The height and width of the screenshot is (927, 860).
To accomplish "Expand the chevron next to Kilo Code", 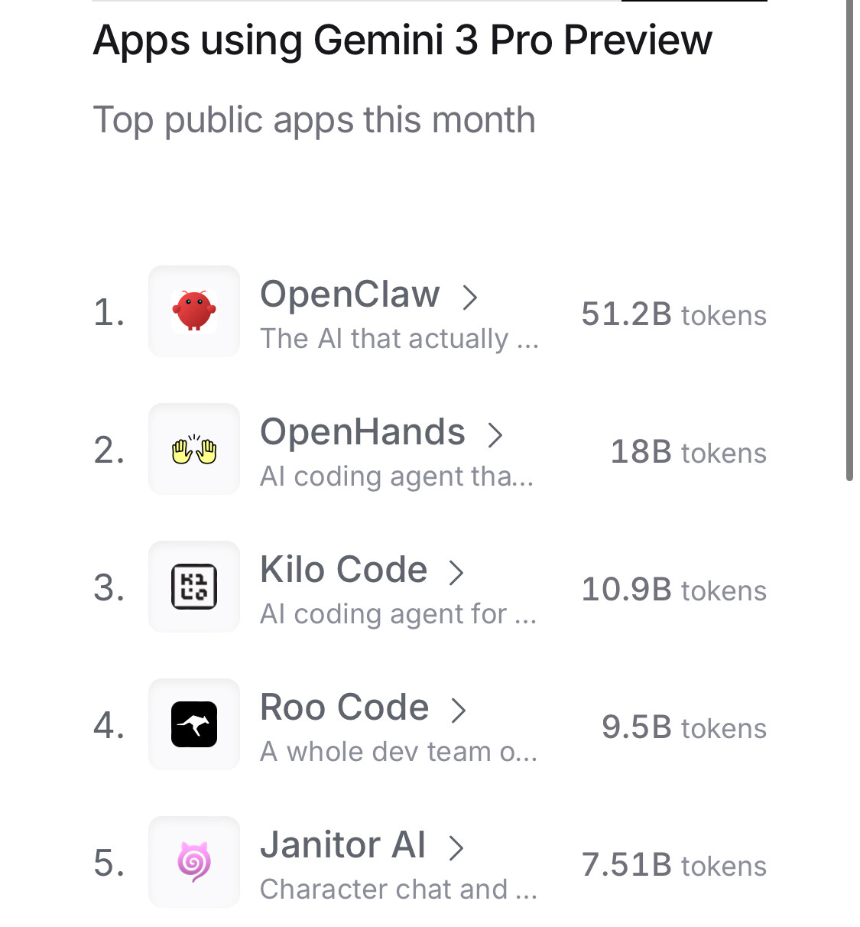I will (x=456, y=572).
